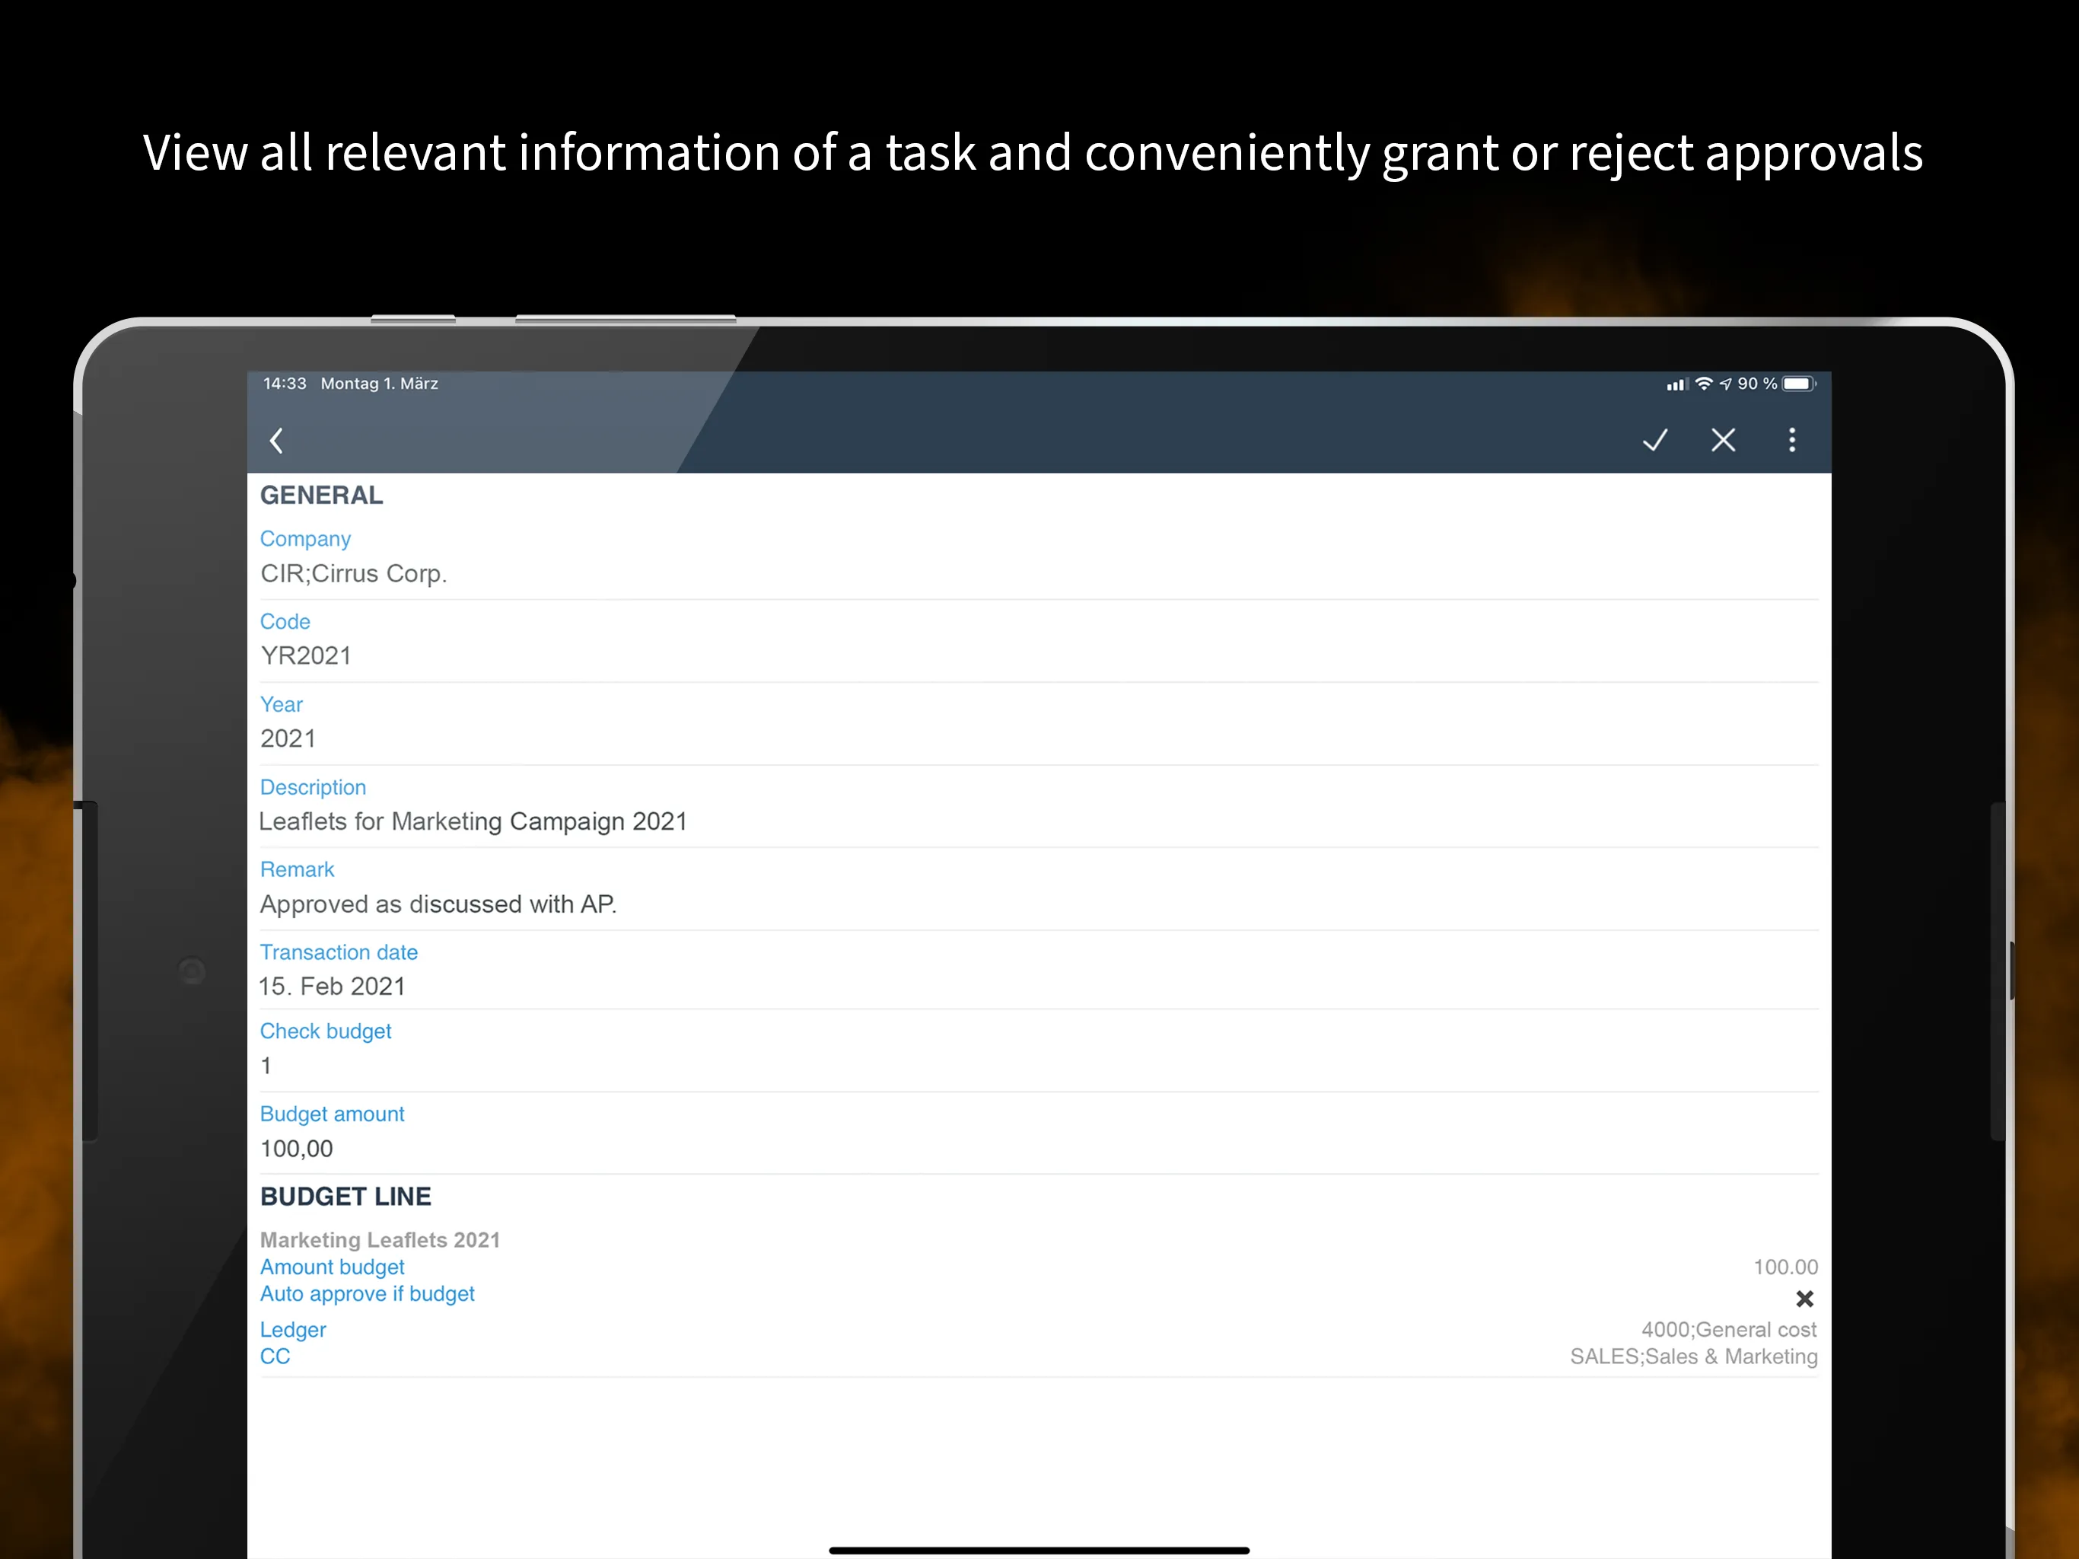
Task: Select the Budget amount value 100,00
Action: pos(296,1148)
